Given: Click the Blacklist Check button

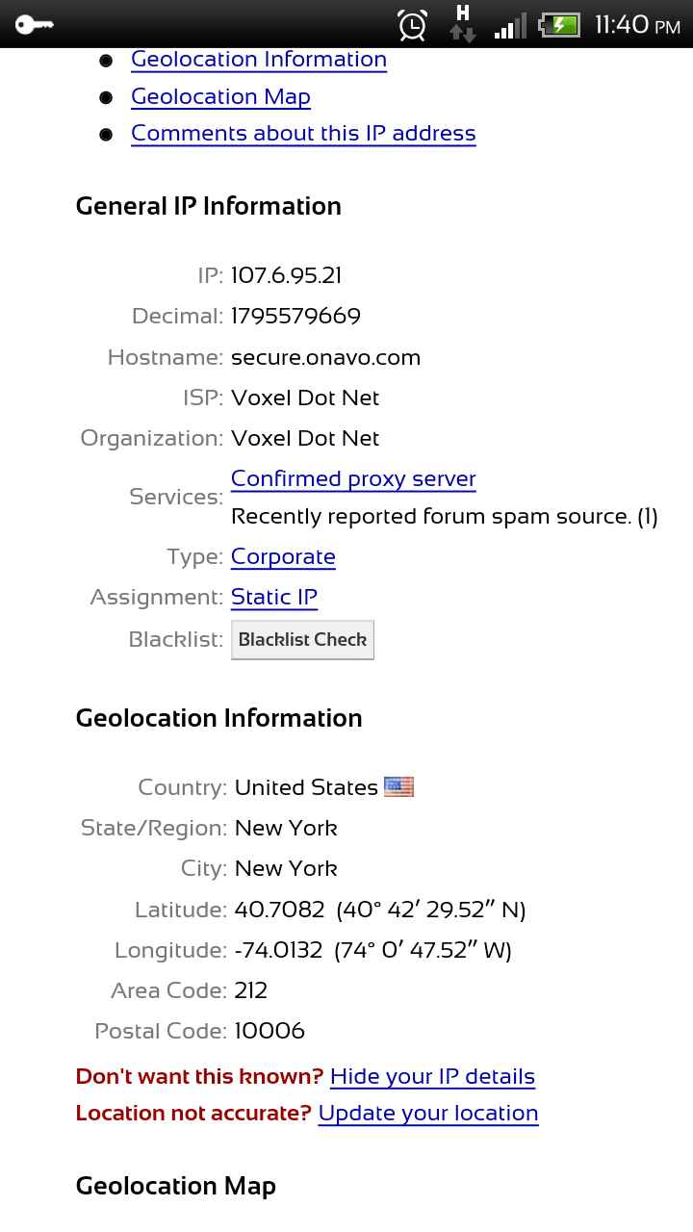Looking at the screenshot, I should click(302, 640).
